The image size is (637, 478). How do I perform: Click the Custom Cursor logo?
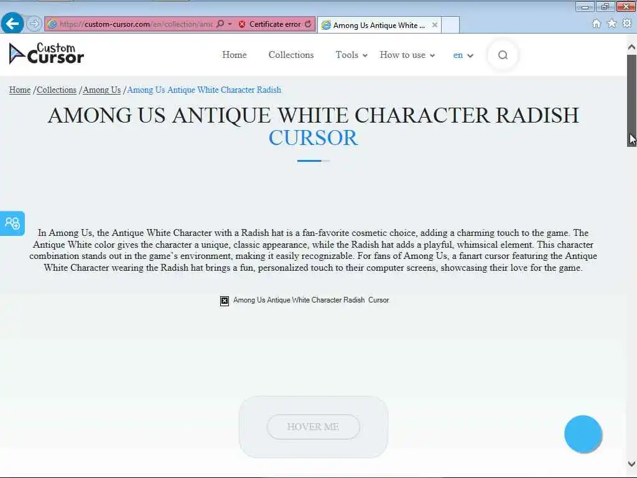point(46,54)
